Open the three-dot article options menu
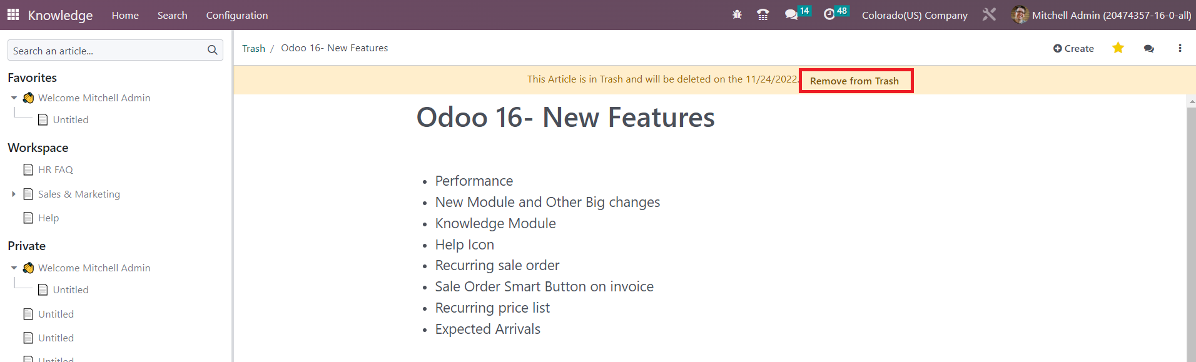The image size is (1196, 362). point(1180,48)
